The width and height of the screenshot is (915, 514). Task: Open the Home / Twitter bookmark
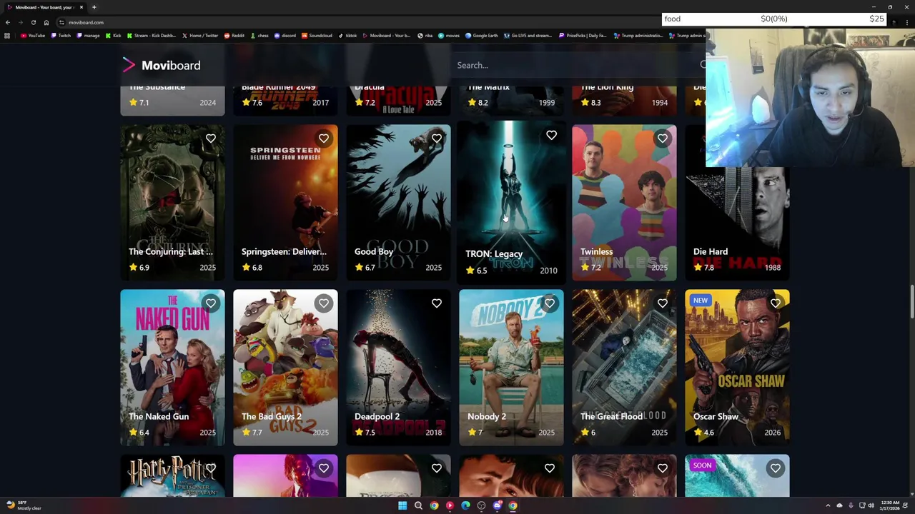click(x=199, y=36)
